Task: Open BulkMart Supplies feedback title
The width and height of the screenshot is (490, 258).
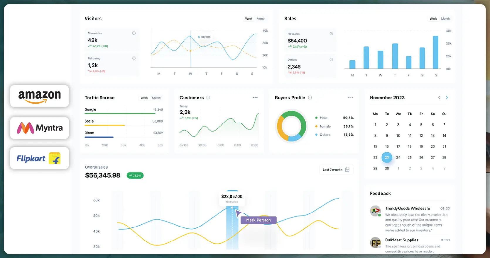Action: pos(402,240)
